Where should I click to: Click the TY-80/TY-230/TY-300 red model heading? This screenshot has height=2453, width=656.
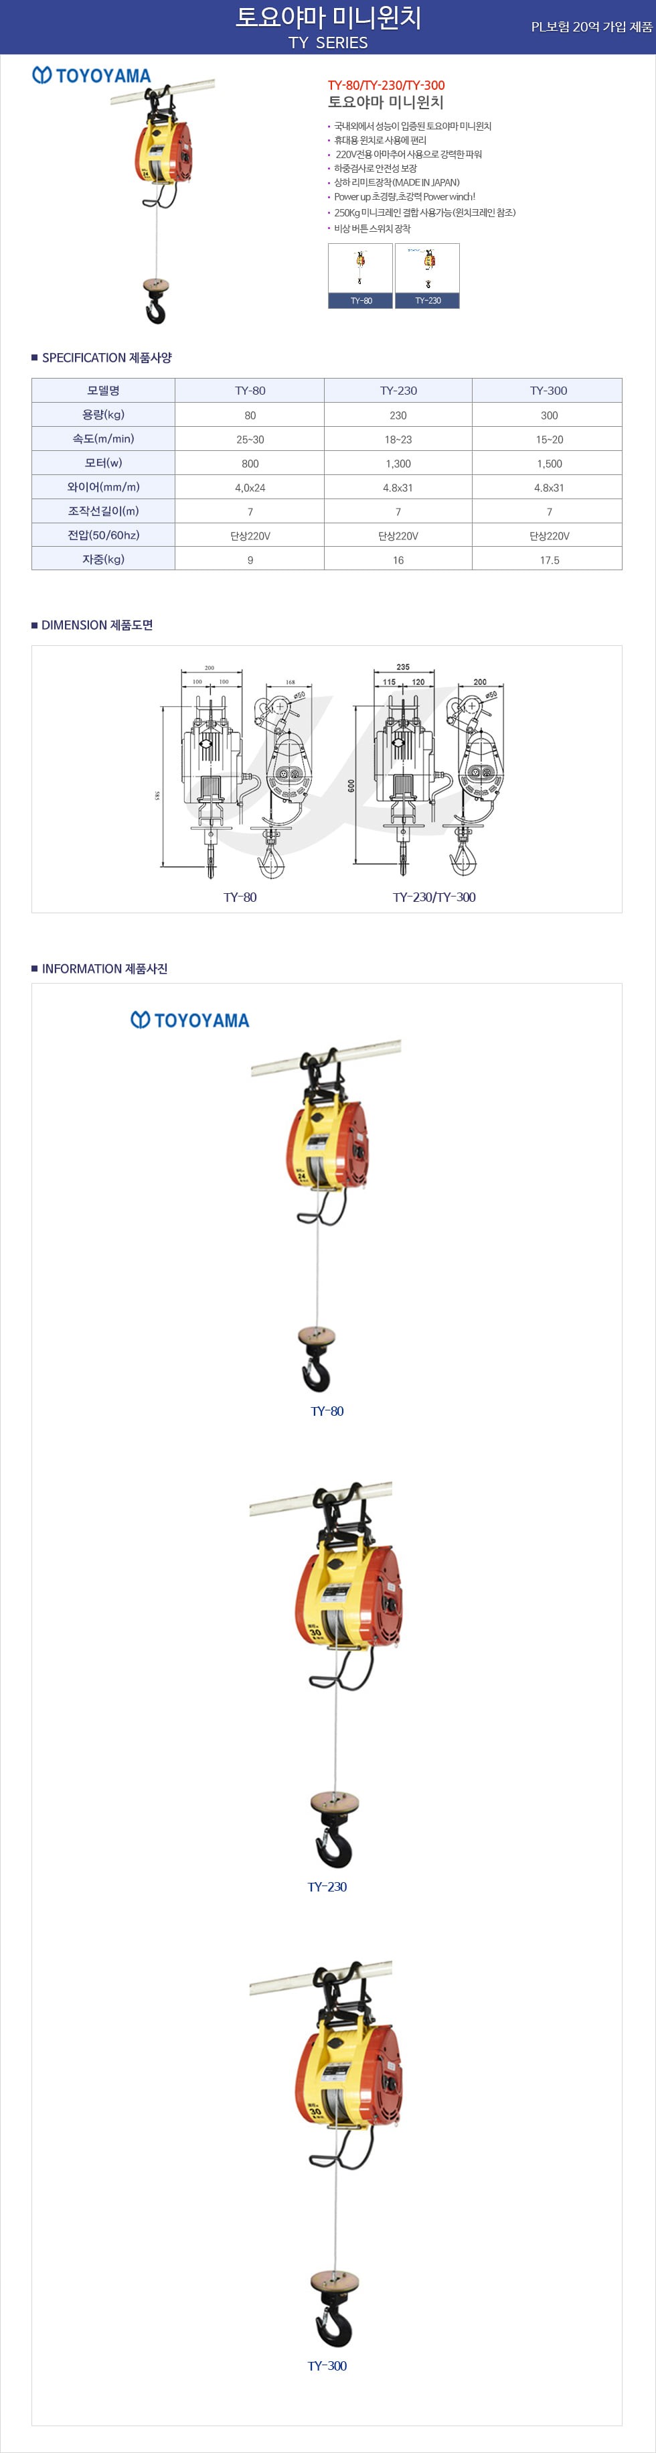click(386, 84)
